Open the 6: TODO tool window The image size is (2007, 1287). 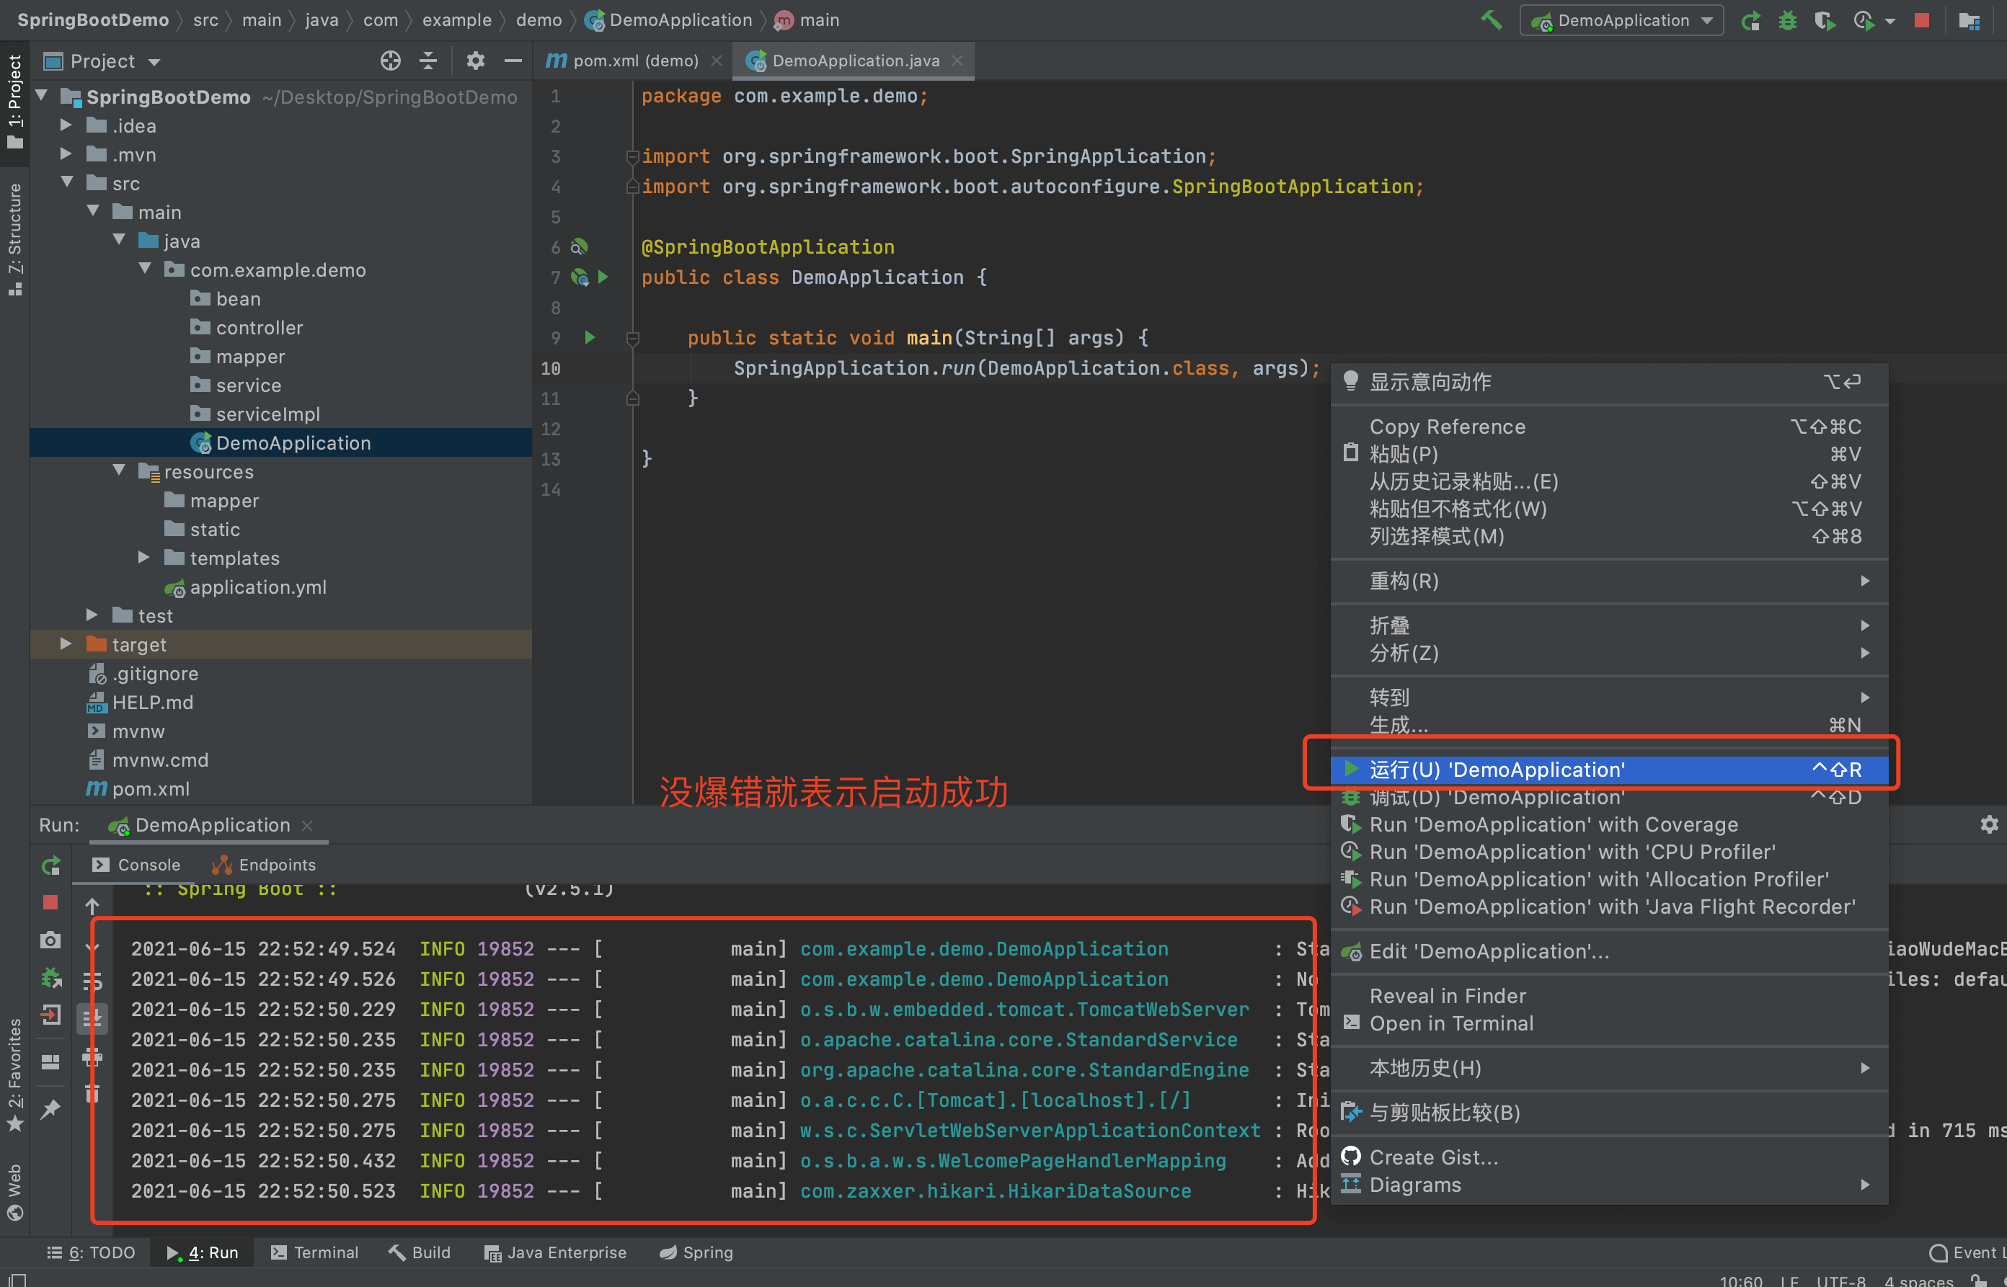click(x=91, y=1252)
